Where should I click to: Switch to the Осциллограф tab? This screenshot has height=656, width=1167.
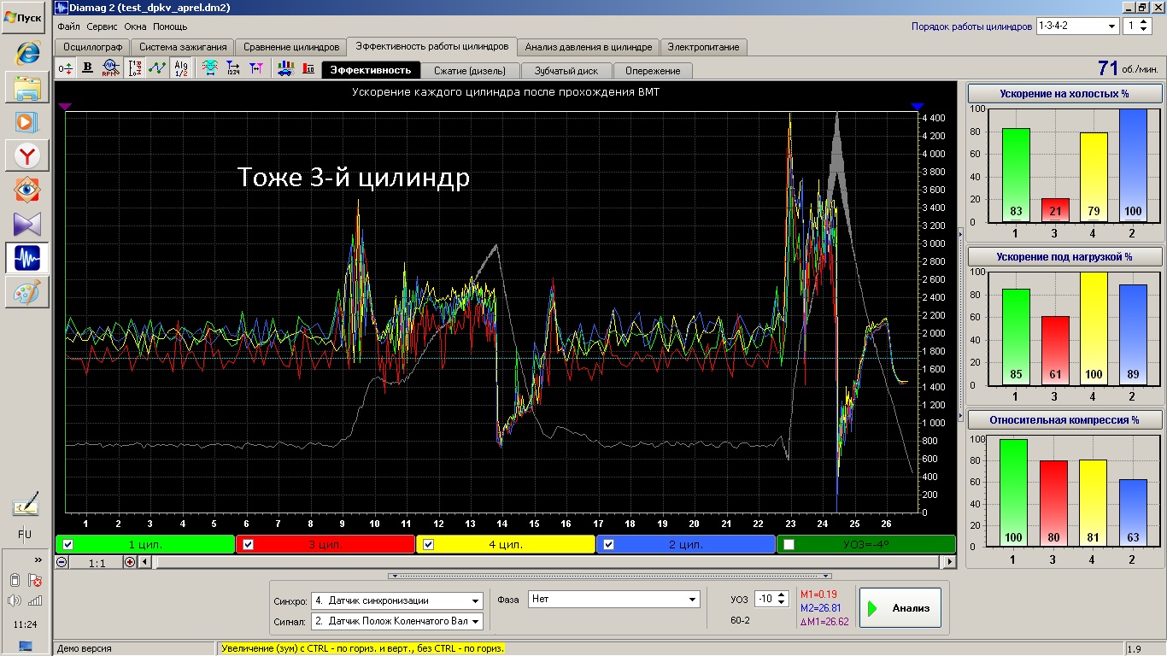93,47
